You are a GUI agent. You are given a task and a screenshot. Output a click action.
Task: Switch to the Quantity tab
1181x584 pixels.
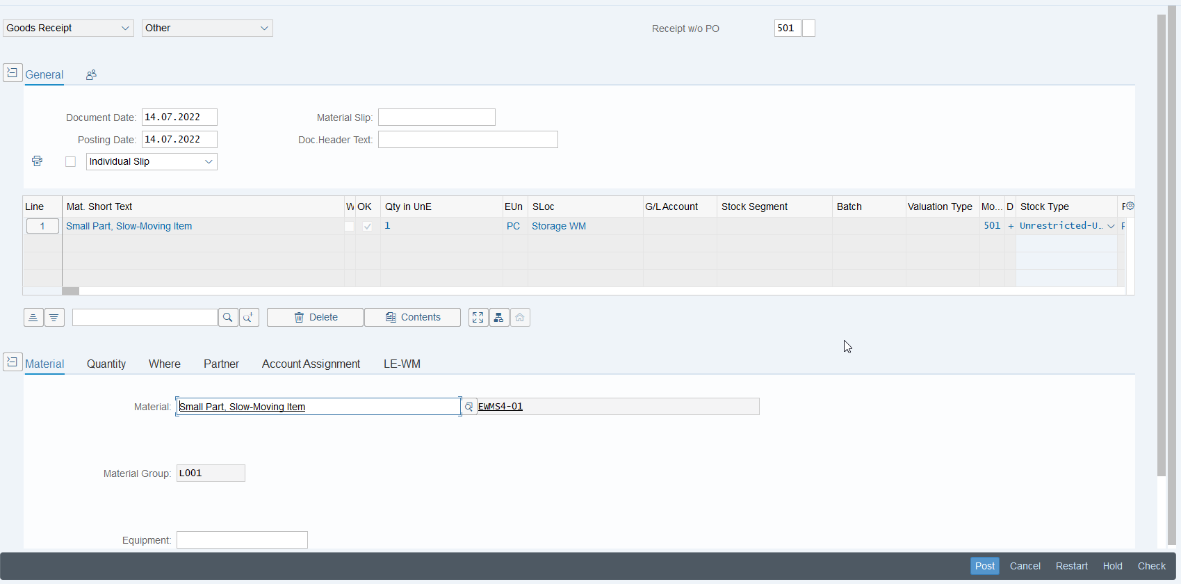tap(106, 364)
